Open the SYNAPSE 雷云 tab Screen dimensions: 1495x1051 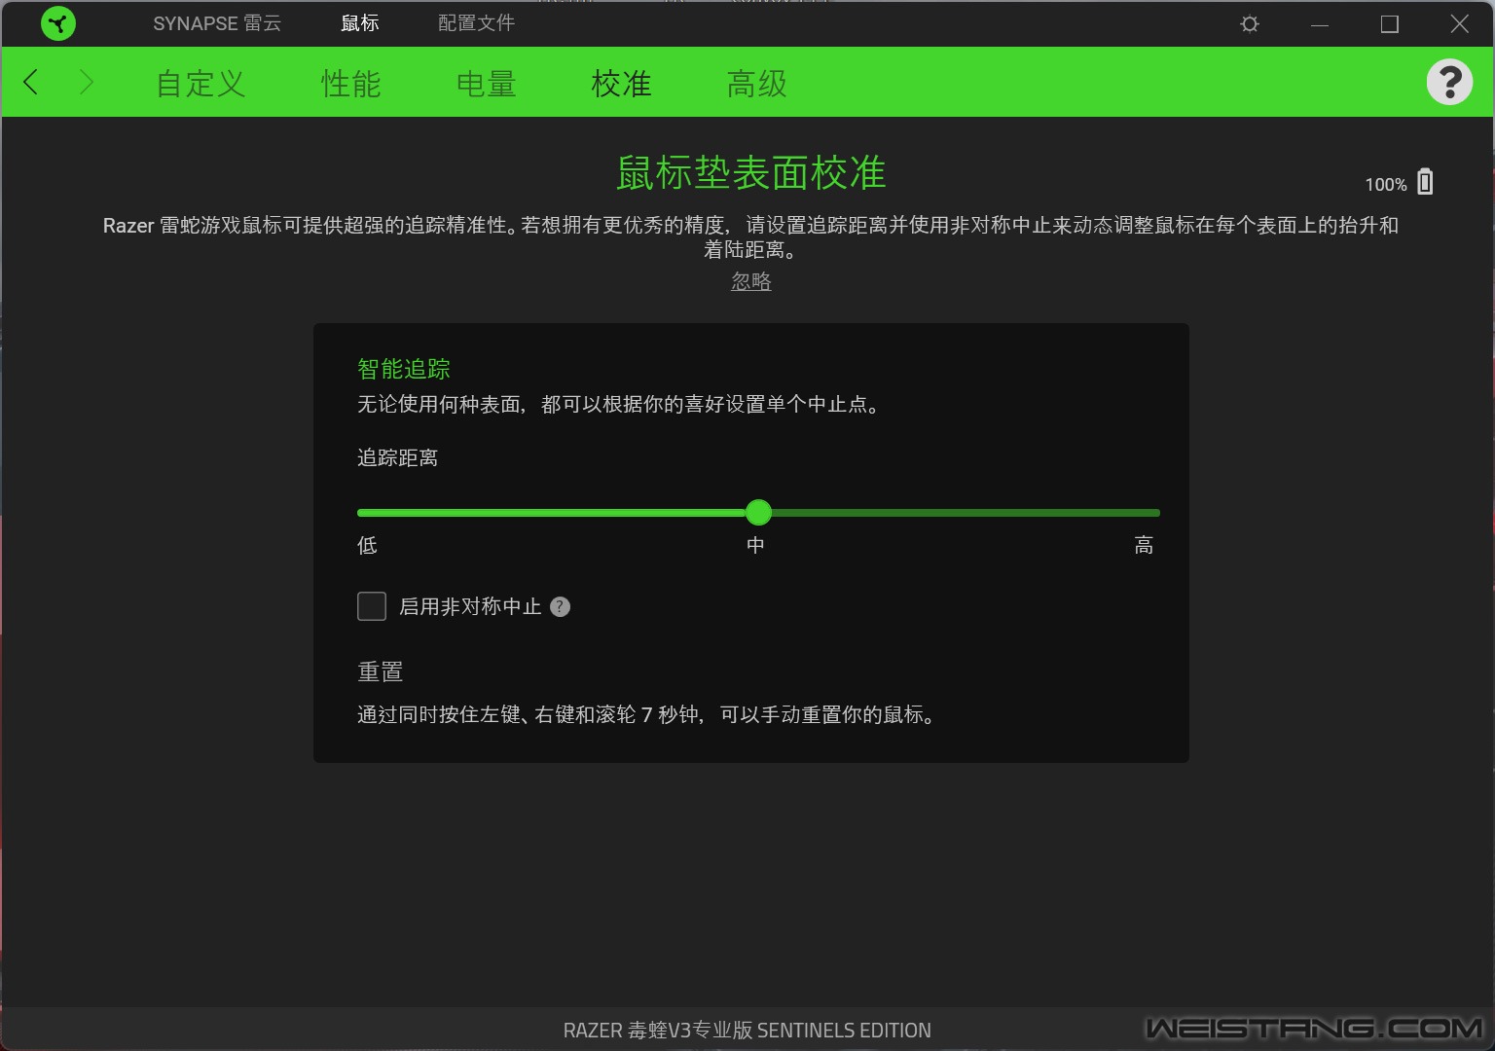point(217,23)
